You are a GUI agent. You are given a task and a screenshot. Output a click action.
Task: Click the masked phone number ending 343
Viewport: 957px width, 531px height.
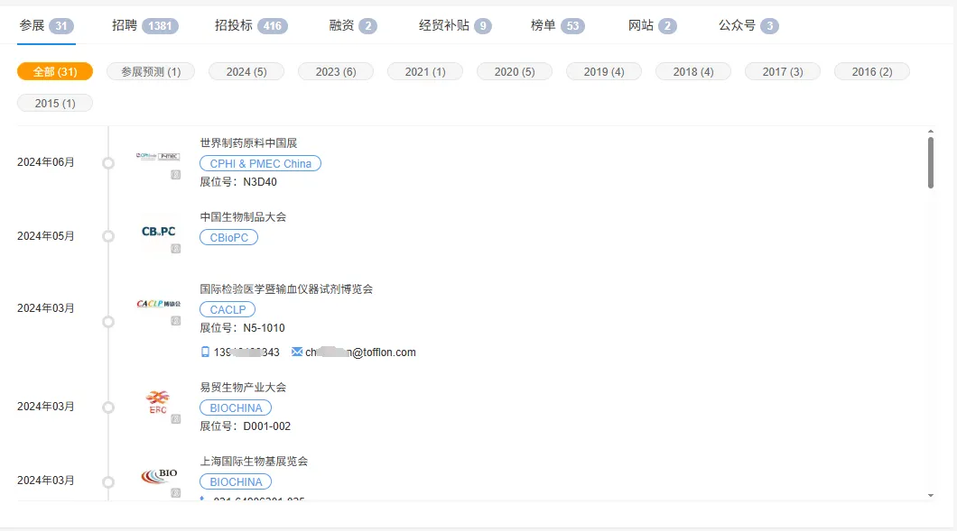246,352
